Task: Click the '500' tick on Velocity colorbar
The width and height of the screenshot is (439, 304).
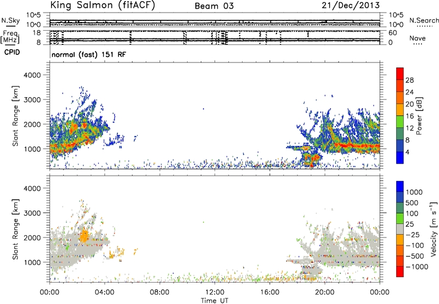Action: point(413,202)
